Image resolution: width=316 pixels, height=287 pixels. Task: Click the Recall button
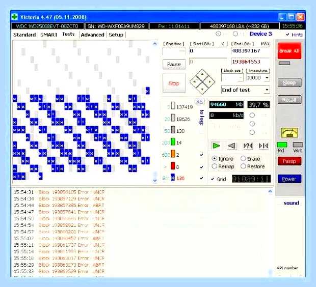tap(289, 100)
